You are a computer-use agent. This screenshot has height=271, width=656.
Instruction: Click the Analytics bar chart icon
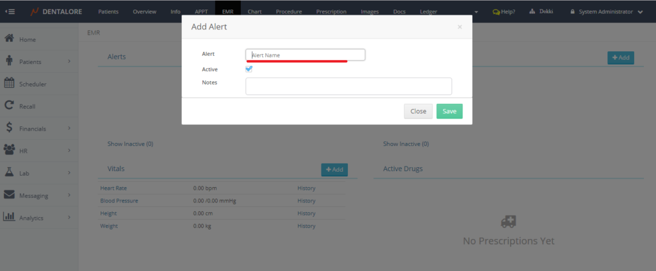[x=10, y=217]
